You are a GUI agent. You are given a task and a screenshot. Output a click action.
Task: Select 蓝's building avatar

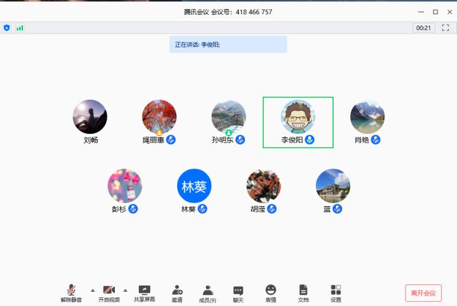[x=333, y=186]
